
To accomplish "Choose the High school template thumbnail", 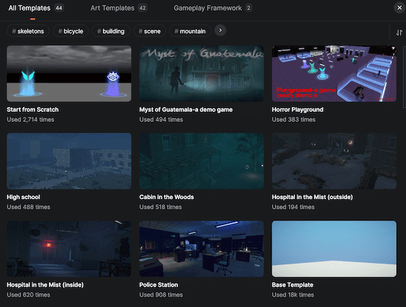I will pyautogui.click(x=69, y=161).
